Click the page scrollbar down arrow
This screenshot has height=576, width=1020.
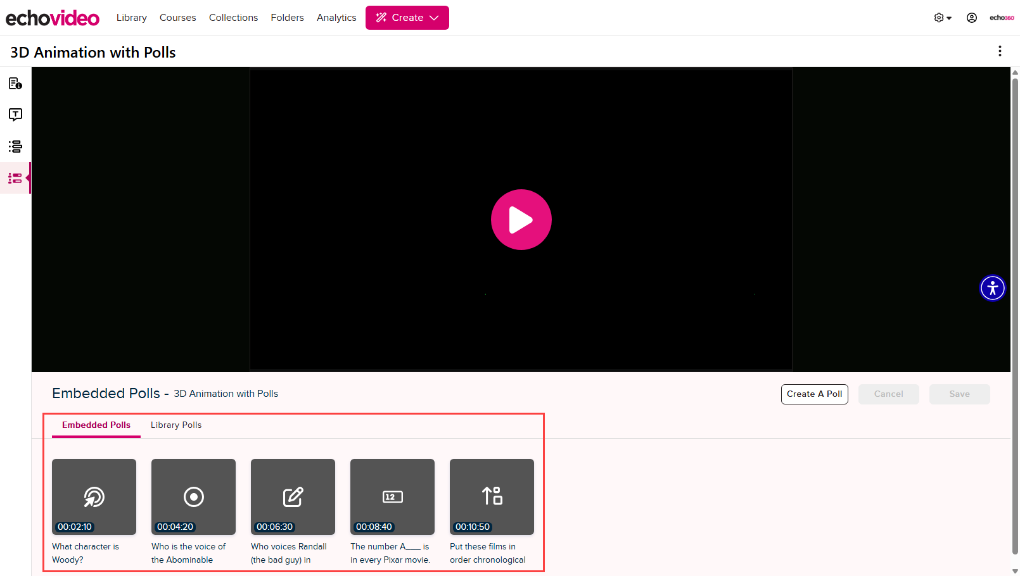coord(1015,571)
